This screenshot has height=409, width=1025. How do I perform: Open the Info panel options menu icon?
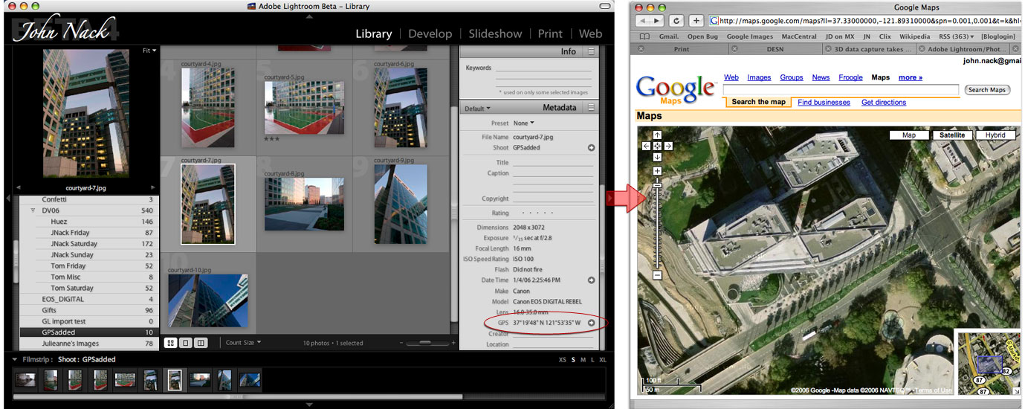tap(591, 52)
